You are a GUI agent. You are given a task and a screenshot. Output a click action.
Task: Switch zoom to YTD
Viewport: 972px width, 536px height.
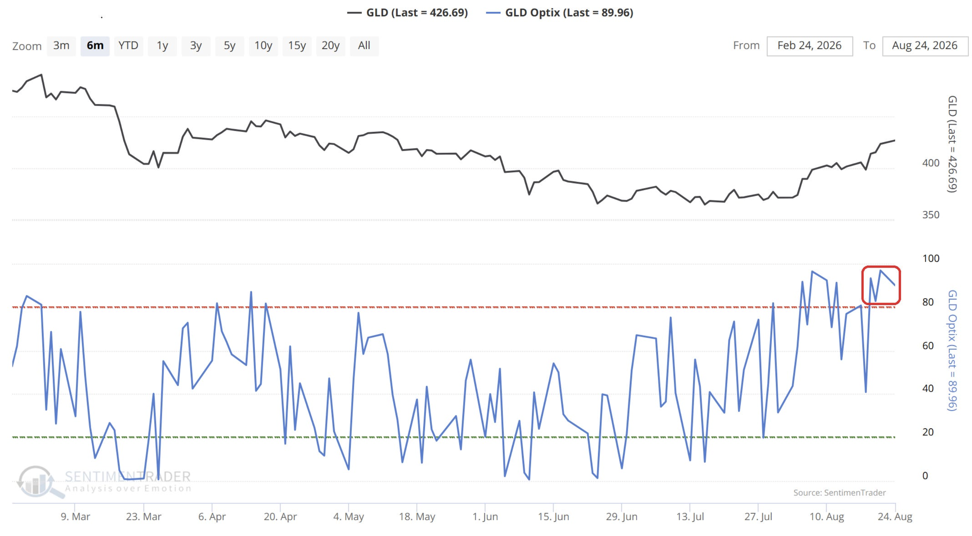(x=128, y=46)
